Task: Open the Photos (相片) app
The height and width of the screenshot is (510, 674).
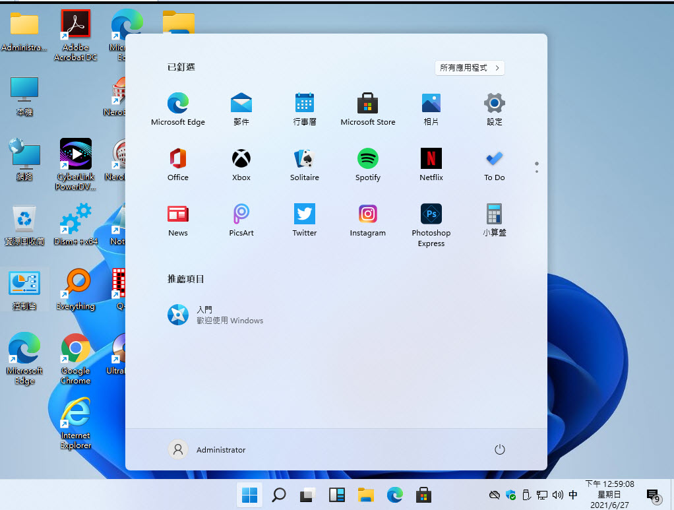Action: [431, 109]
